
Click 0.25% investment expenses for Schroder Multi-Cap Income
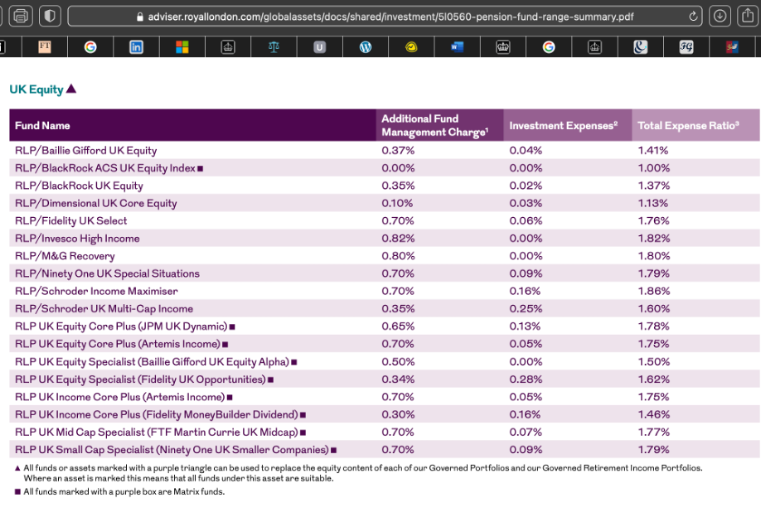(526, 308)
